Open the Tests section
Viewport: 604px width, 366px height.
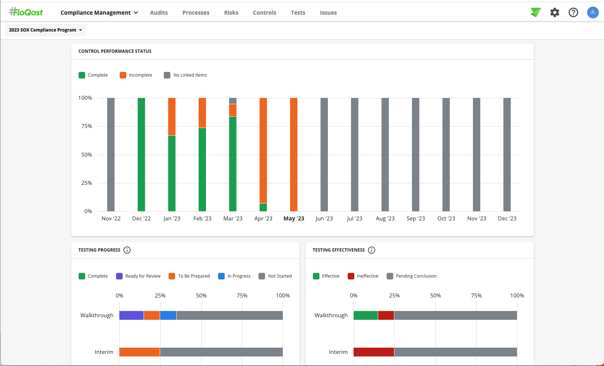(x=298, y=12)
